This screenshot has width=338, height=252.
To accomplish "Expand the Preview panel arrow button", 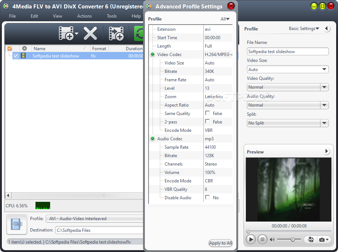I will 327,151.
